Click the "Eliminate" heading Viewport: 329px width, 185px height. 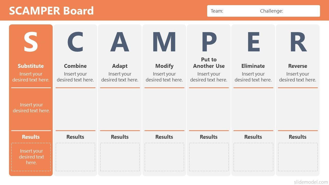253,66
